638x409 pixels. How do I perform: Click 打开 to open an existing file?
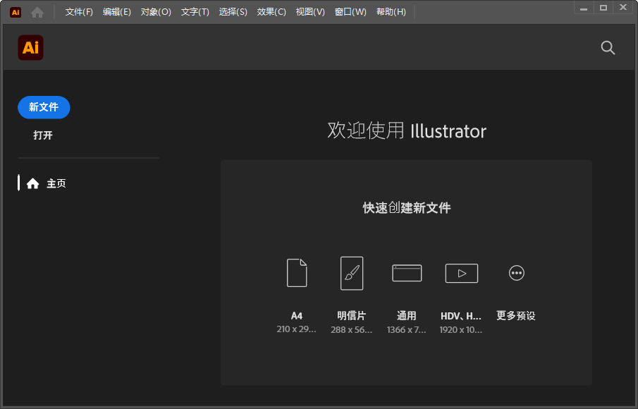click(x=43, y=135)
